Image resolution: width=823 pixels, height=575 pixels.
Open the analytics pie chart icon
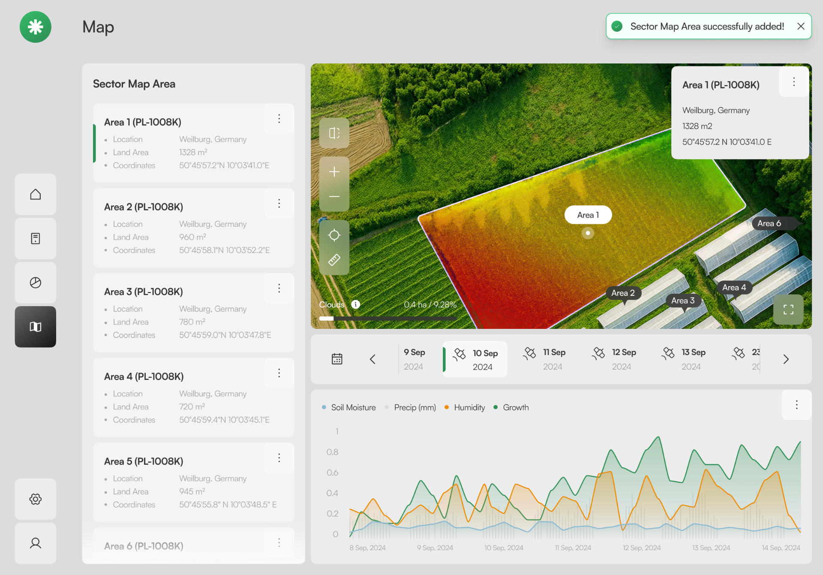pos(36,283)
